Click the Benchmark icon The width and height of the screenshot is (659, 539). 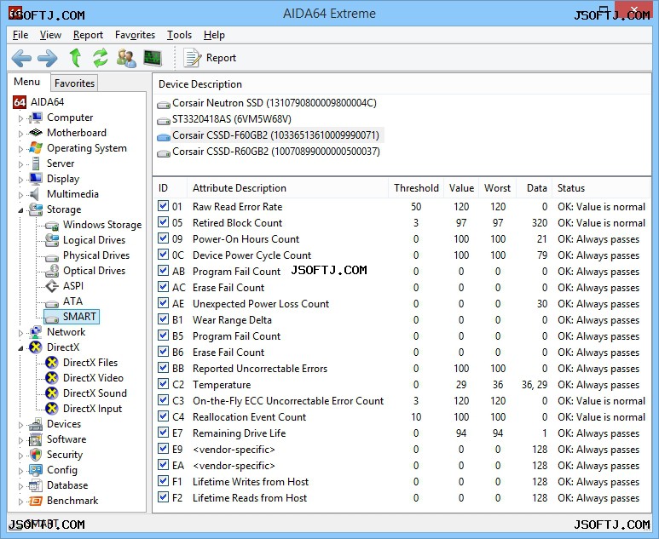(36, 501)
